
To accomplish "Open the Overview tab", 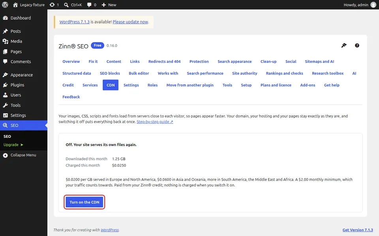I will tap(71, 61).
